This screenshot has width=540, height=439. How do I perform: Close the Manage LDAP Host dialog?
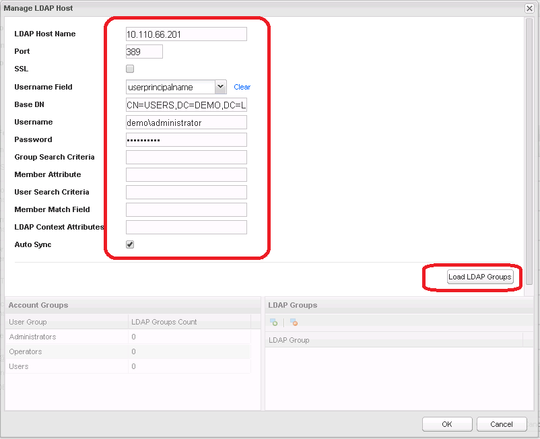click(529, 8)
